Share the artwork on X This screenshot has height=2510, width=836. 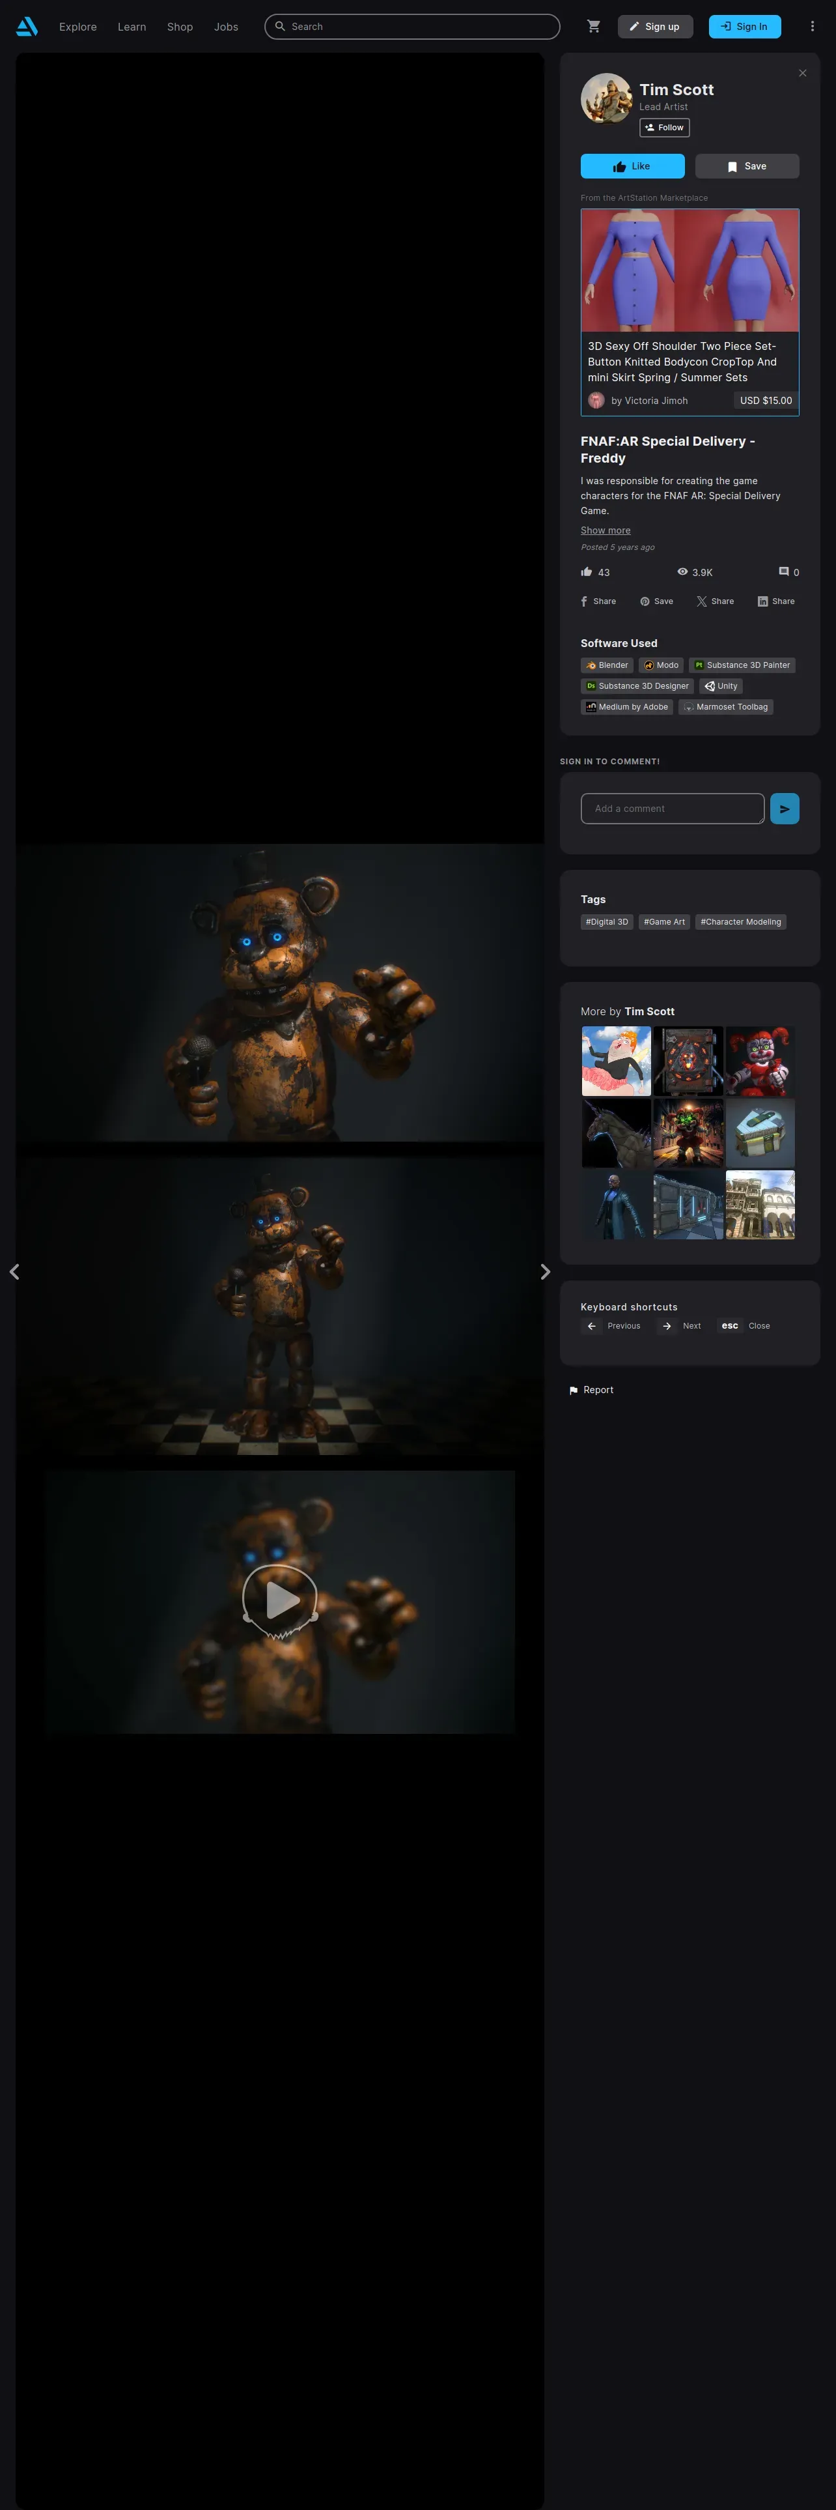716,601
